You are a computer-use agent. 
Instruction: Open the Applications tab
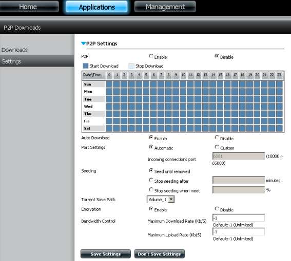point(96,7)
